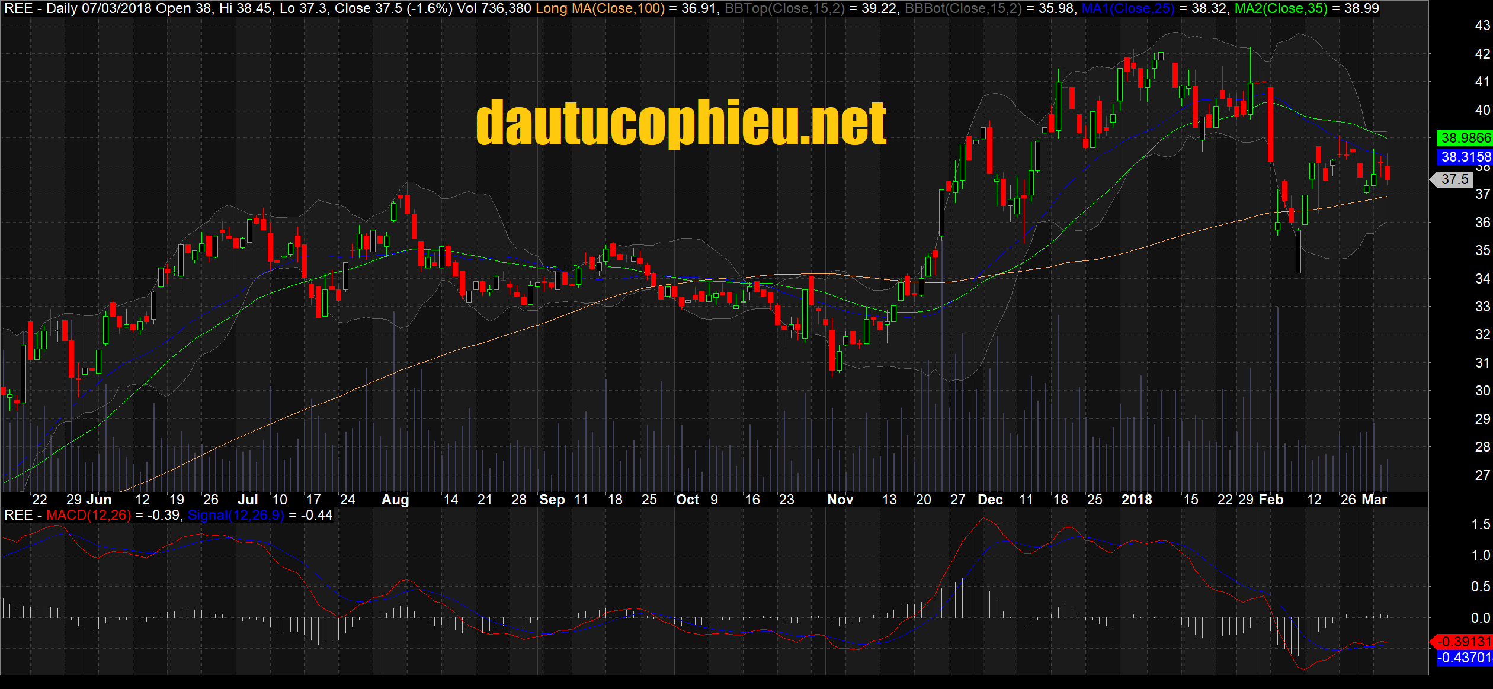The width and height of the screenshot is (1493, 689).
Task: Click the Jul label on date axis
Action: (x=248, y=500)
